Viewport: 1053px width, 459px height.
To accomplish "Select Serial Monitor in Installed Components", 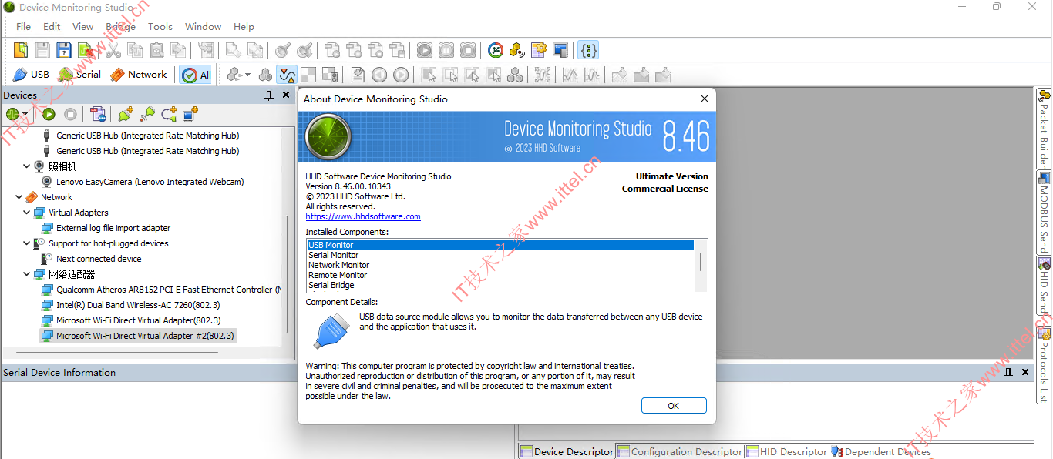I will pyautogui.click(x=334, y=255).
